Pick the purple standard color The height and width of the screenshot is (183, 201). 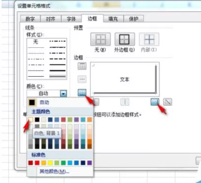89,163
